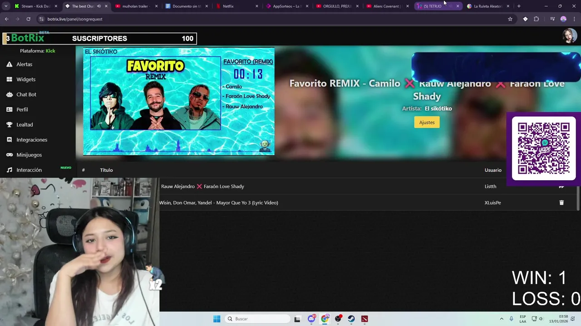Image resolution: width=581 pixels, height=326 pixels.
Task: Switch to Alien: Covenant tab
Action: click(387, 6)
